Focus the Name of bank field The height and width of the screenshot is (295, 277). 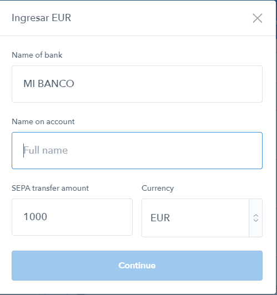[x=137, y=84]
